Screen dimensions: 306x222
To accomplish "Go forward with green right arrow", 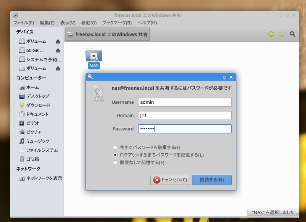I will point(282,34).
